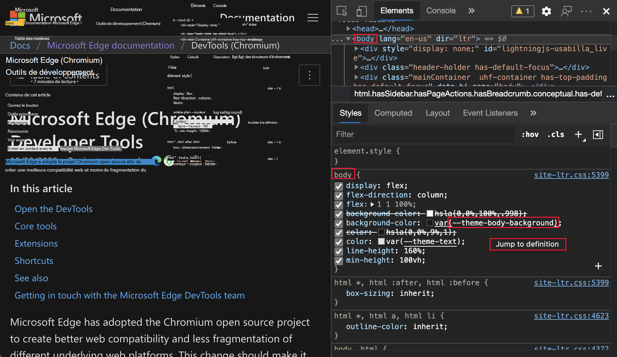The width and height of the screenshot is (617, 357).
Task: Click the color swatch next to --theme-text
Action: [381, 242]
